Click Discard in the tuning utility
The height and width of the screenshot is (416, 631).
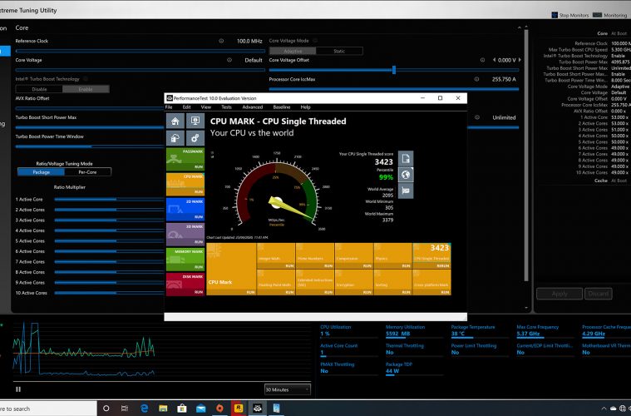599,294
